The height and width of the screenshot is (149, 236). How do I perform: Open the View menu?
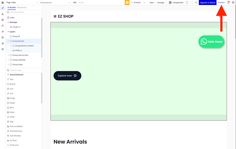click(152, 2)
